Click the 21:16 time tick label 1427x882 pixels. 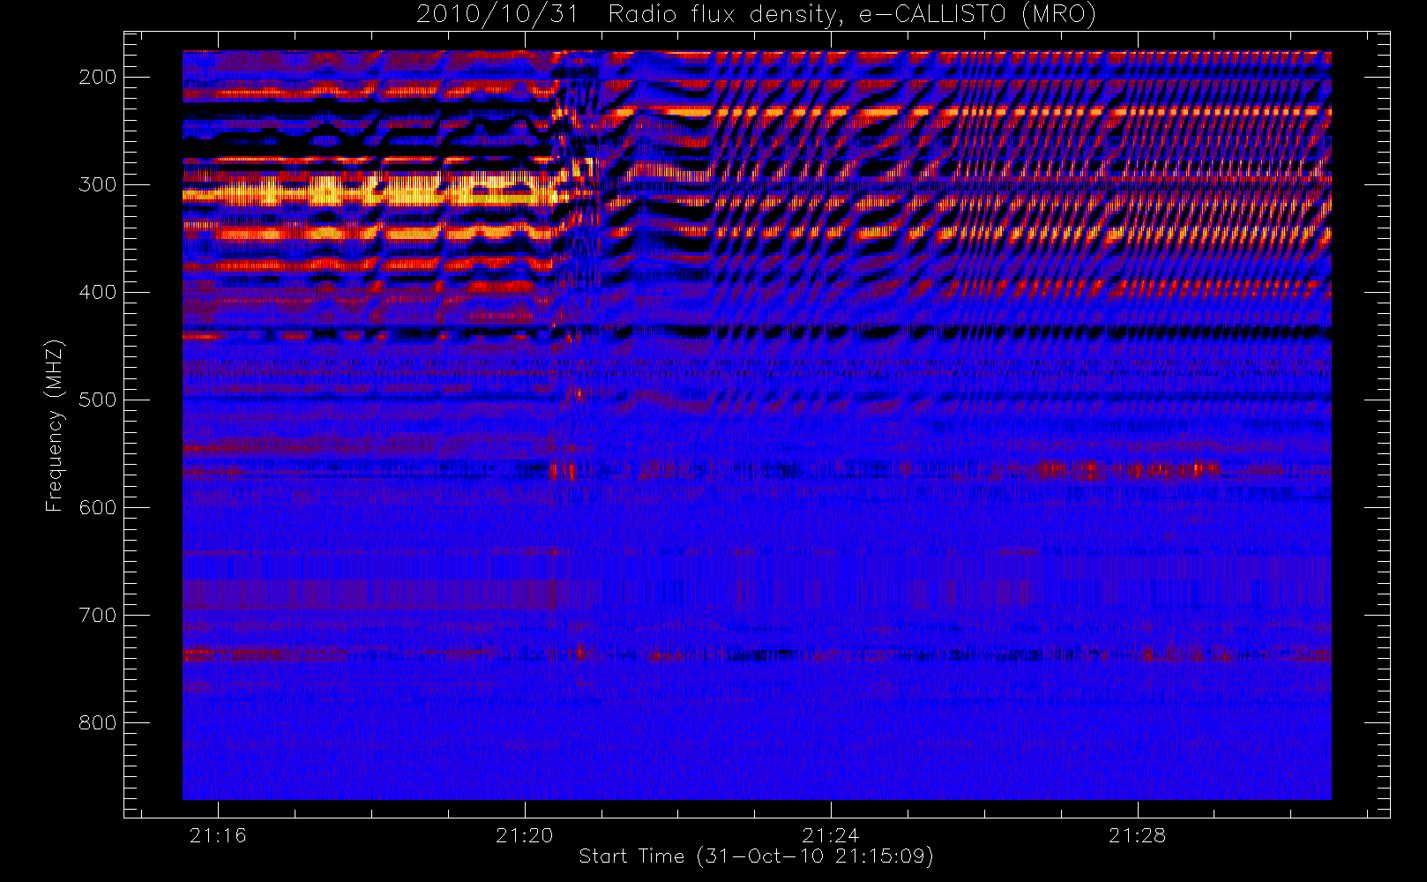click(x=218, y=835)
